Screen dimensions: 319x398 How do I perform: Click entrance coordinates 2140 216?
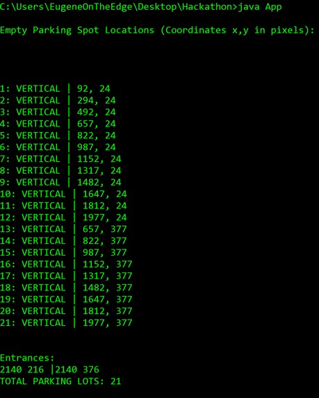point(22,370)
